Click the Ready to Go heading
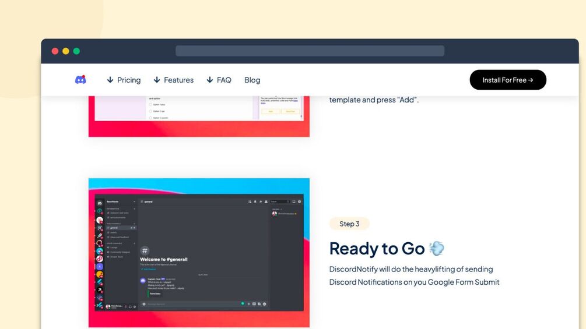The width and height of the screenshot is (586, 329). coord(377,249)
